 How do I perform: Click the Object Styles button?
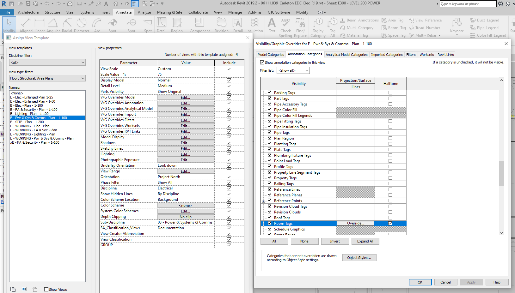click(359, 258)
